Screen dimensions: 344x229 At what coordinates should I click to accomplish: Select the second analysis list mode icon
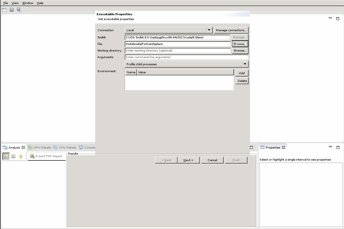tap(13, 156)
